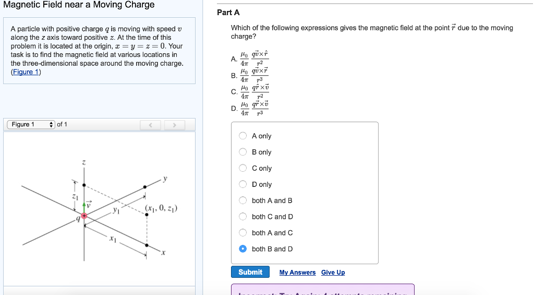
Task: Choose the 'B only' answer
Action: 243,152
